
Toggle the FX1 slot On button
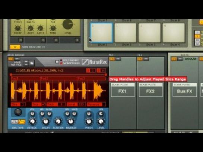point(112,59)
